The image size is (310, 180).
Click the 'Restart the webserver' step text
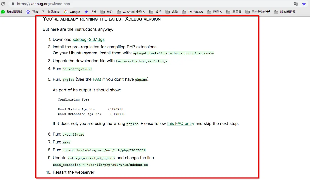(x=74, y=172)
